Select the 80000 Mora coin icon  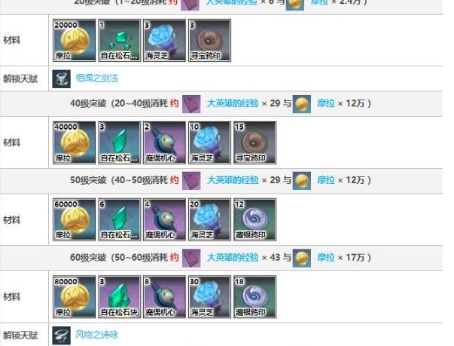click(x=74, y=297)
